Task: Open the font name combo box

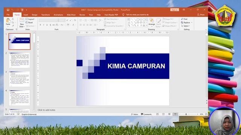Action: 49,20
